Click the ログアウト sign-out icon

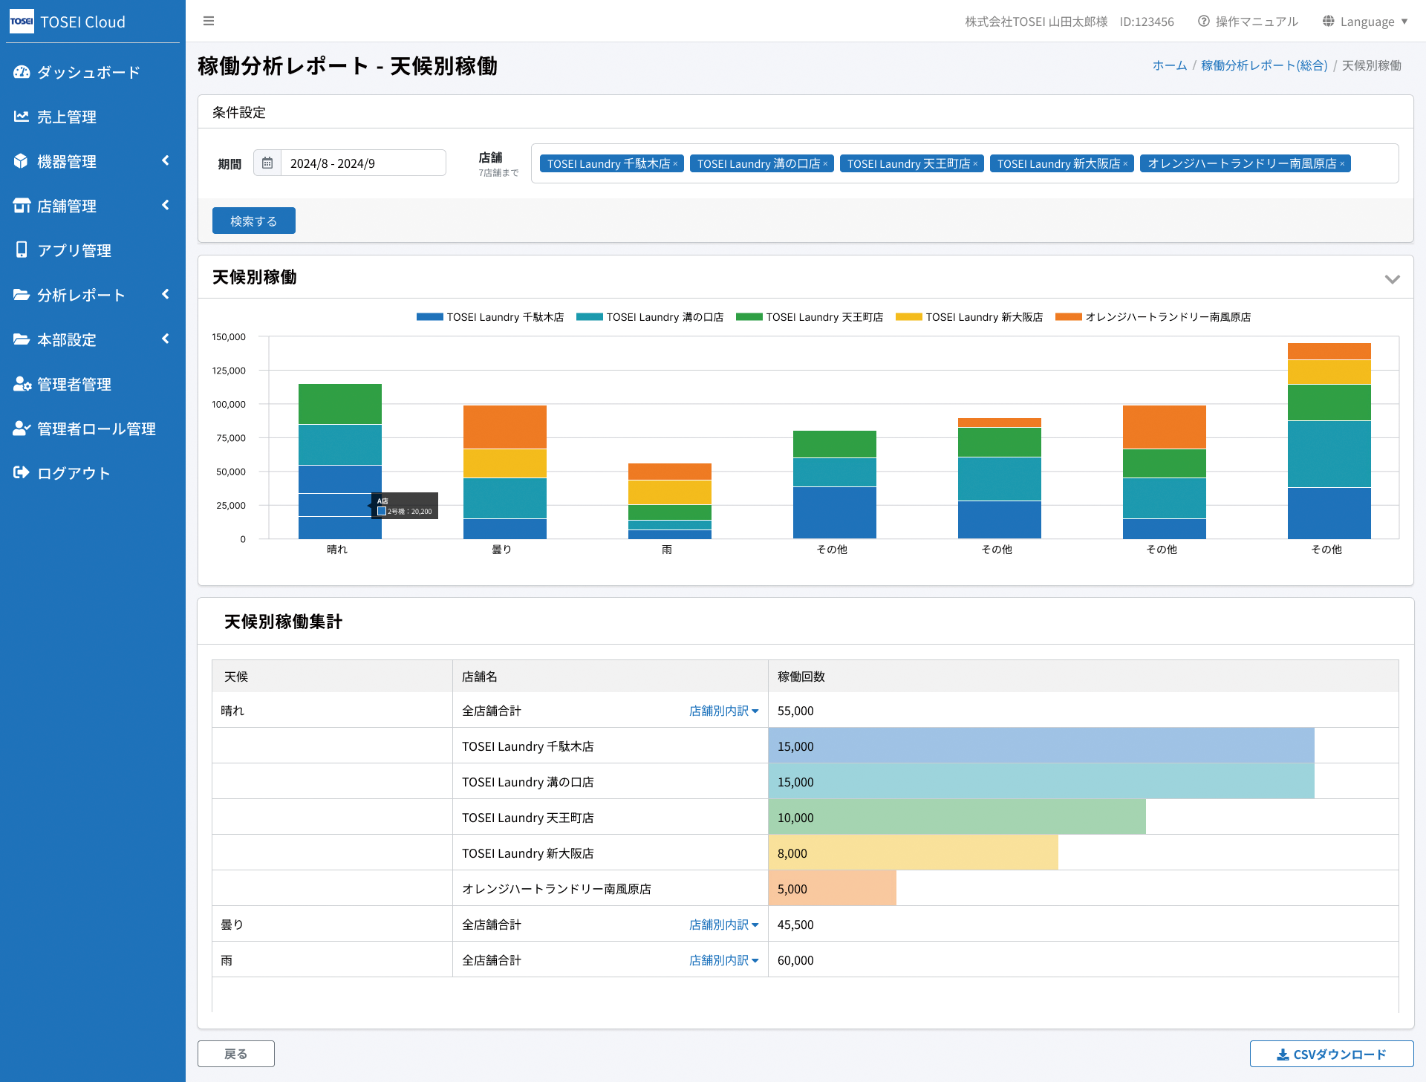point(22,472)
